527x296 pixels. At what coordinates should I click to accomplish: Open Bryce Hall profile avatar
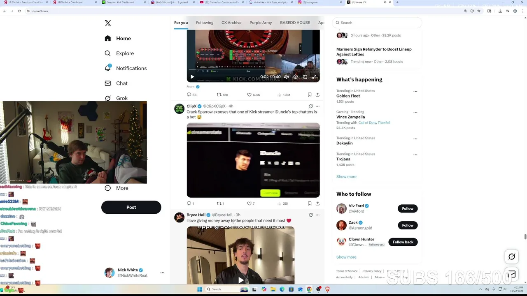179,217
